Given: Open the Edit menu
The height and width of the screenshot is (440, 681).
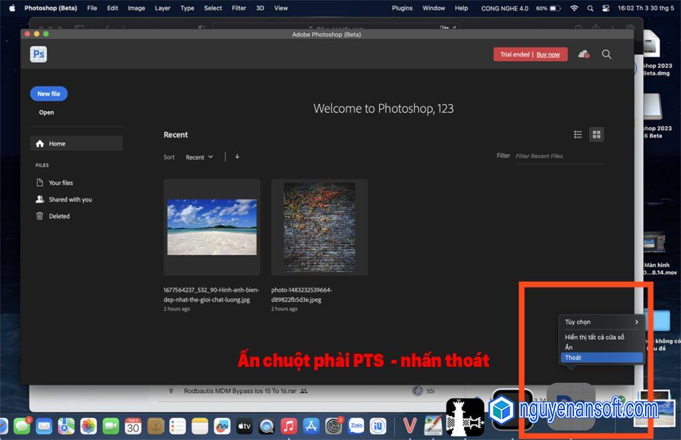Looking at the screenshot, I should click(112, 8).
